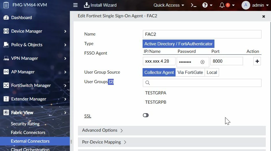271x151 pixels.
Task: Open the notifications bell icon
Action: (222, 5)
